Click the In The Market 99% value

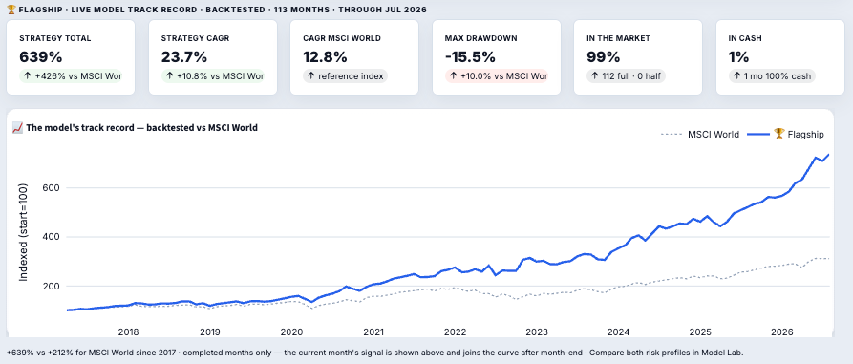604,57
